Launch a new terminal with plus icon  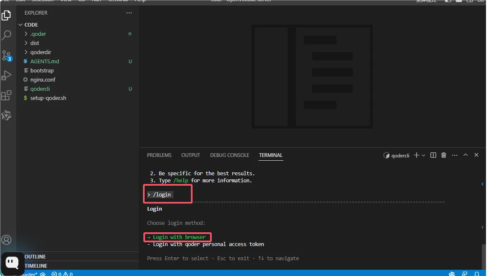416,155
